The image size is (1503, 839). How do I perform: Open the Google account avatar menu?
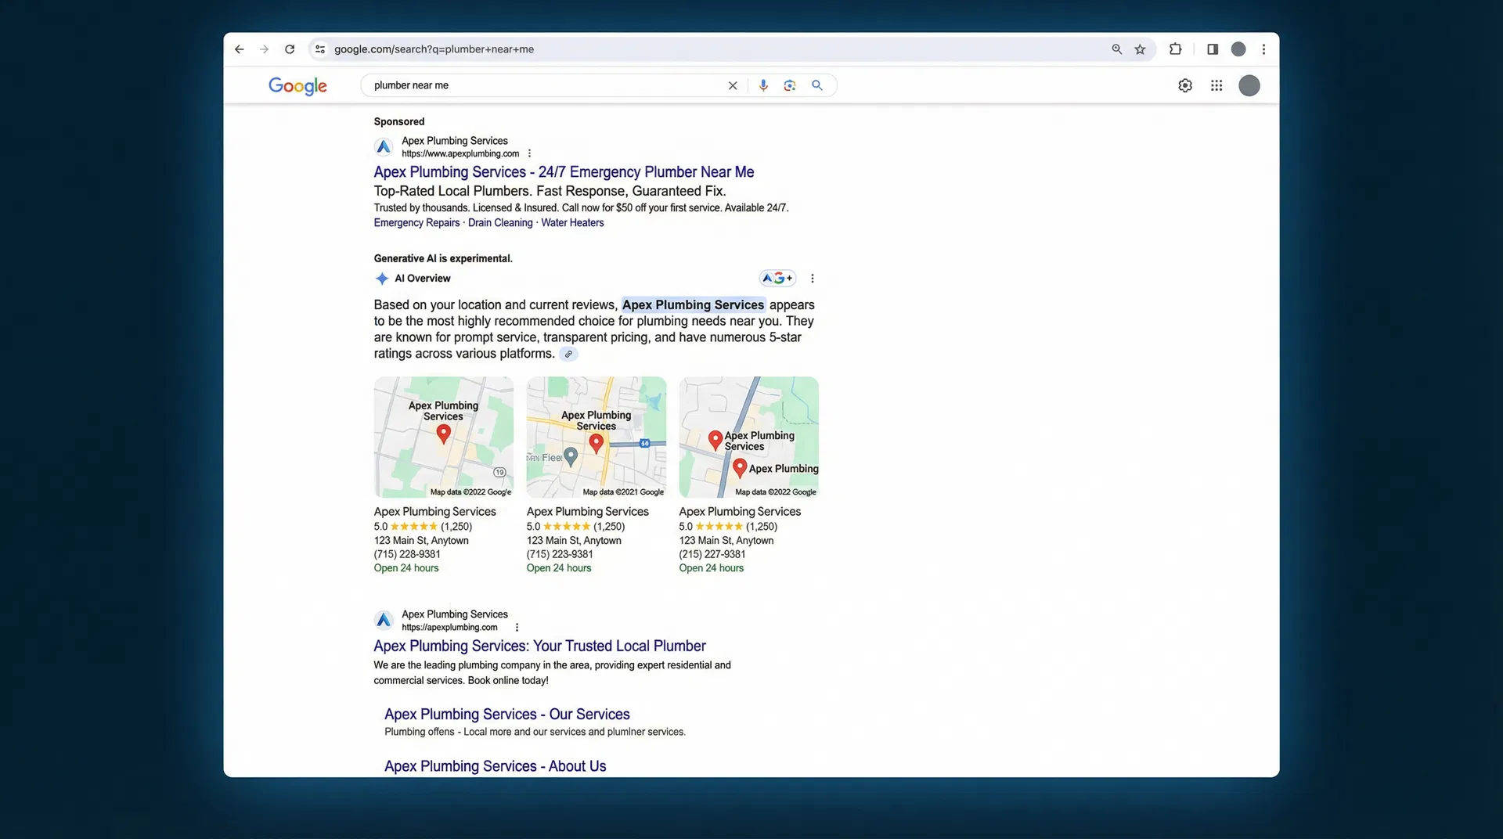point(1249,85)
